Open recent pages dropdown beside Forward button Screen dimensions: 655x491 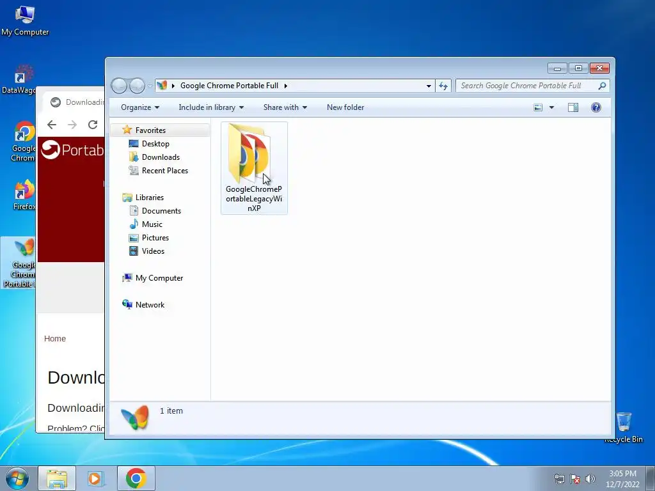coord(150,86)
